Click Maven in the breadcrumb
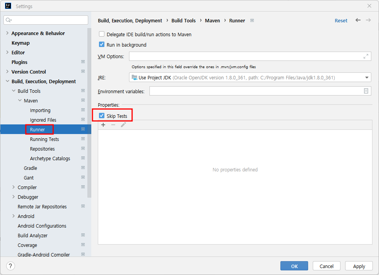The height and width of the screenshot is (275, 379). [x=212, y=20]
